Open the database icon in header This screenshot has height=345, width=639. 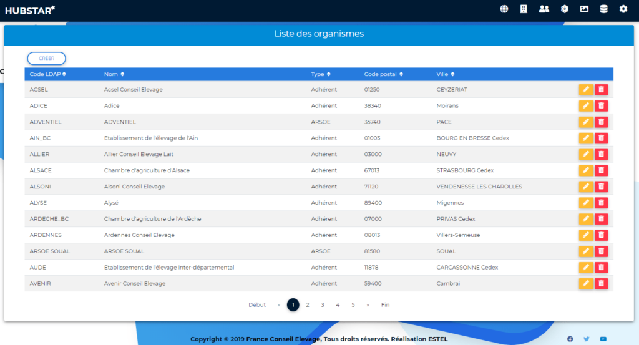pos(604,9)
